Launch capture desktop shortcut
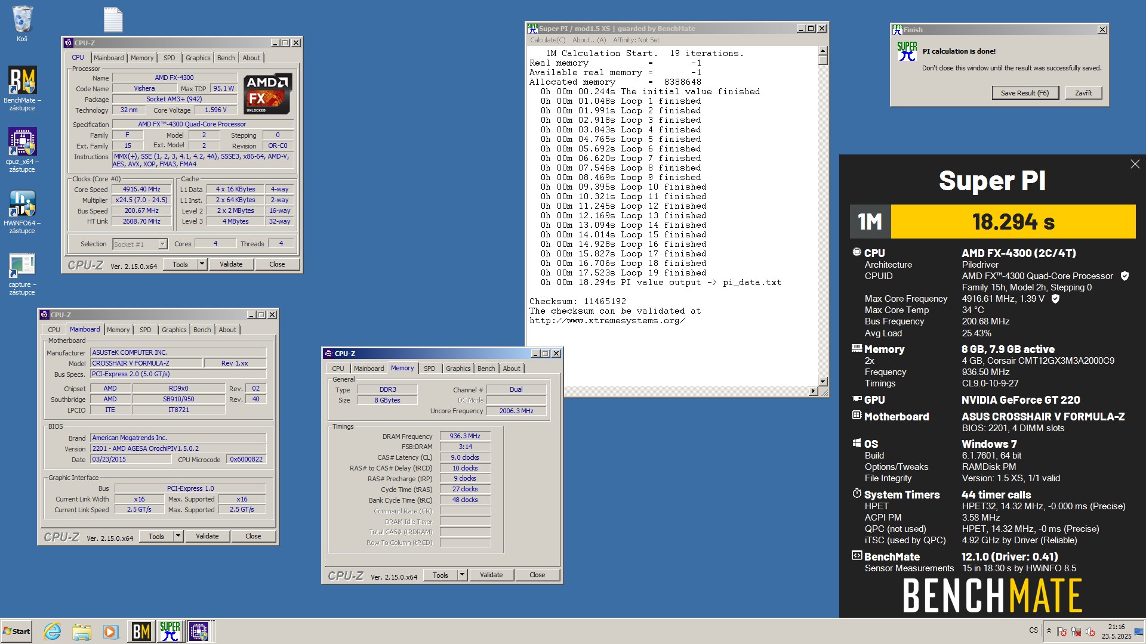 [x=22, y=274]
